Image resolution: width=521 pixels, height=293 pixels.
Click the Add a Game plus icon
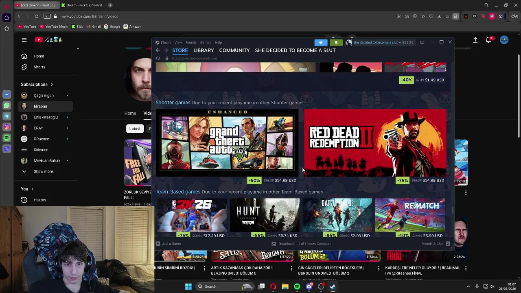[x=158, y=244]
